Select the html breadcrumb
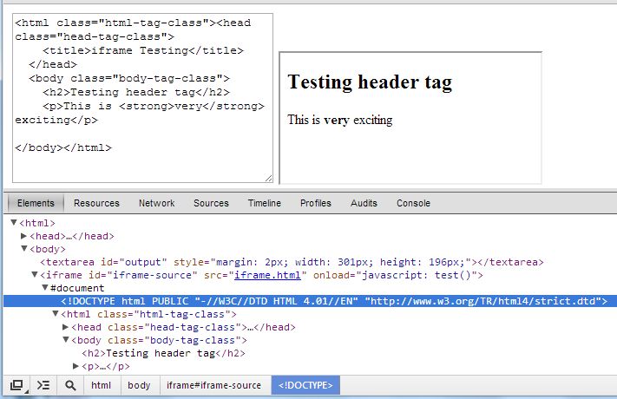The height and width of the screenshot is (399, 617). pyautogui.click(x=102, y=385)
